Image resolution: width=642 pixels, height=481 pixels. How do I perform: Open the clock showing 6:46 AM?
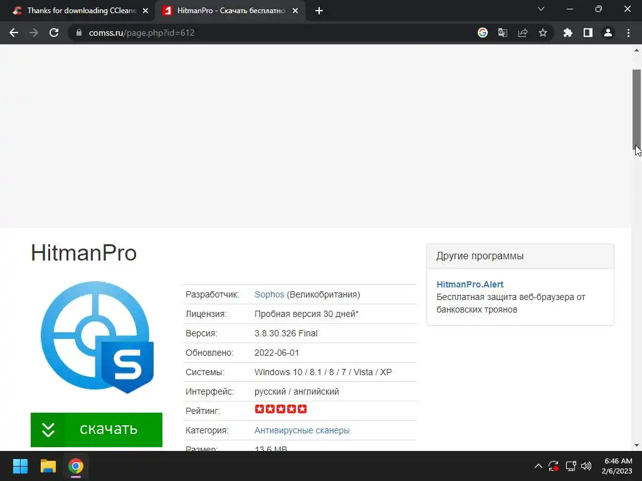click(617, 466)
